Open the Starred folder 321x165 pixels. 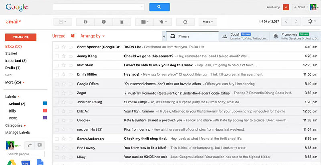[x=11, y=54]
